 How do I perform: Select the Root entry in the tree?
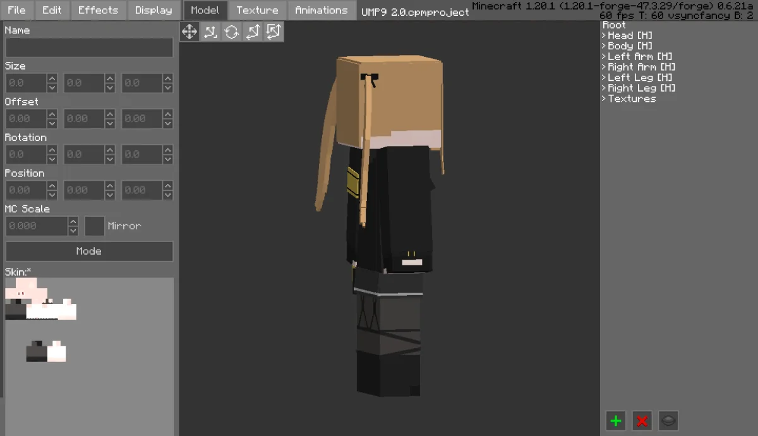pos(614,25)
